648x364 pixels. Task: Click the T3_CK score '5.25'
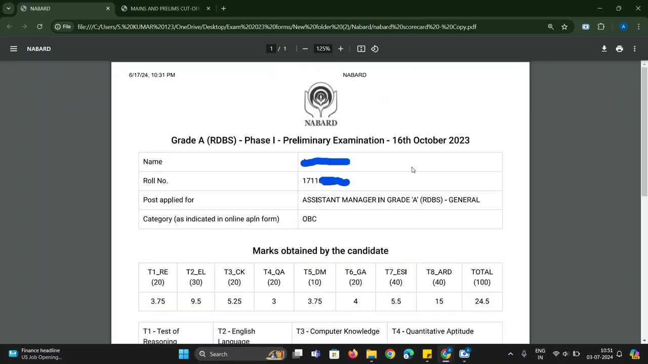(234, 301)
